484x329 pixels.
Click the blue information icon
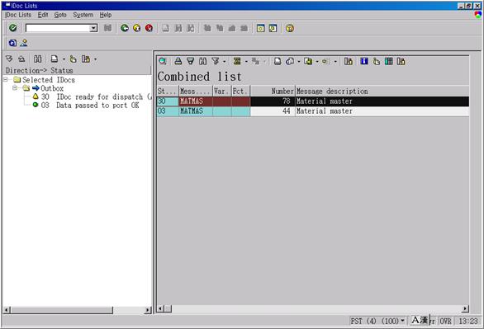364,61
